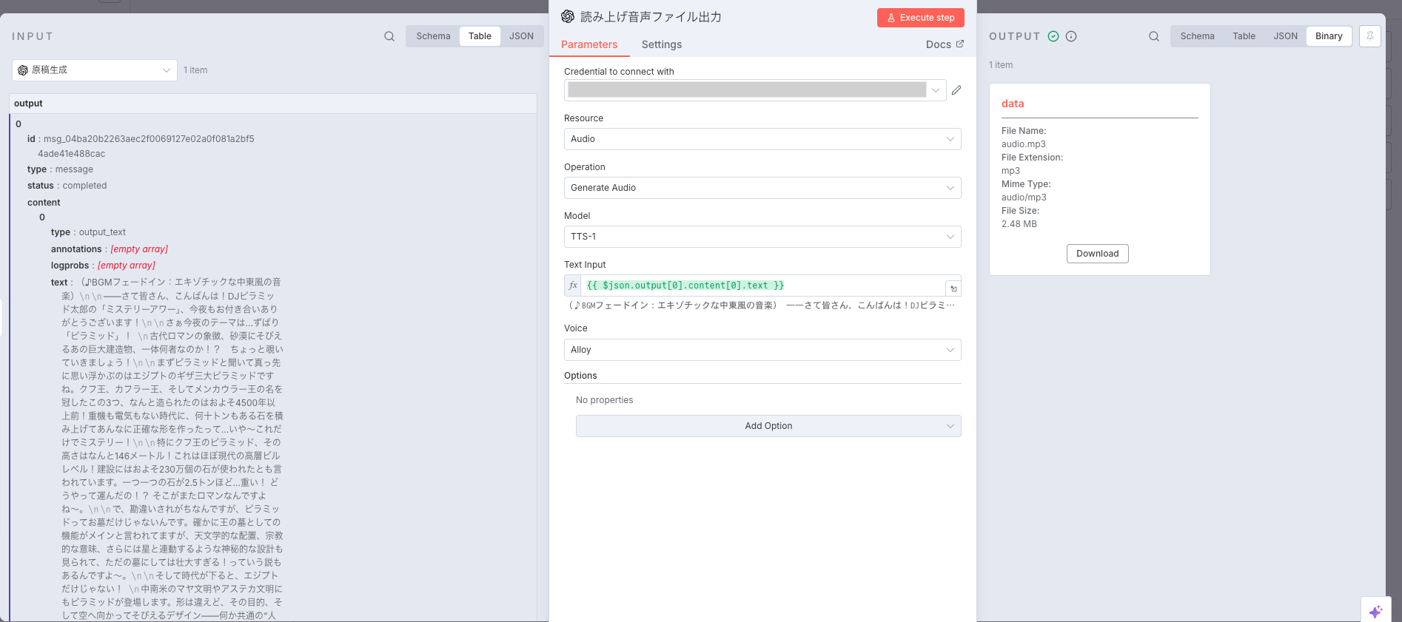Viewport: 1402px width, 622px height.
Task: Click the fx expression icon in Text Input
Action: 573,285
